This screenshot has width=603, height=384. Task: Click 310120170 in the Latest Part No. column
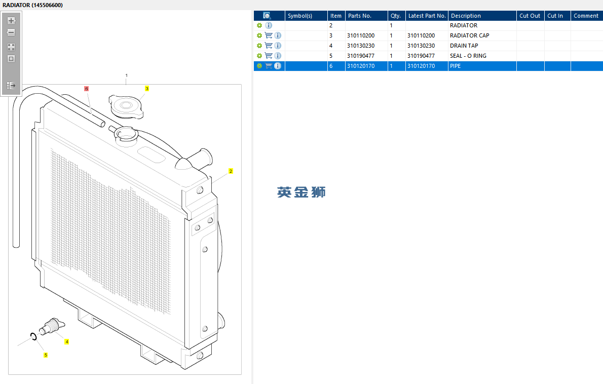(421, 66)
